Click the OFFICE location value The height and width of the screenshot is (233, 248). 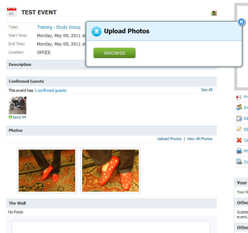click(x=44, y=53)
